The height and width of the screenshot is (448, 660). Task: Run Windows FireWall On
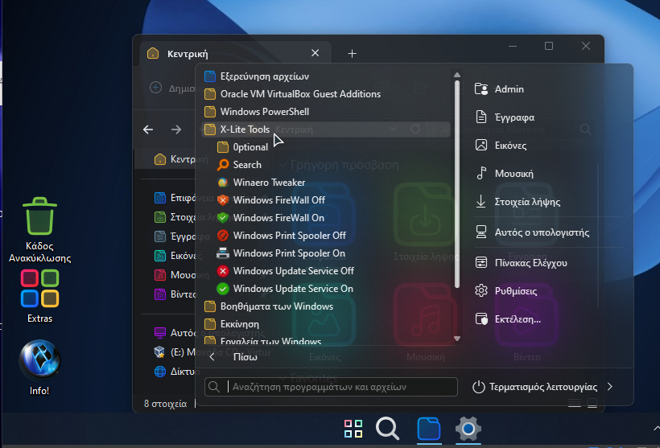click(x=270, y=217)
